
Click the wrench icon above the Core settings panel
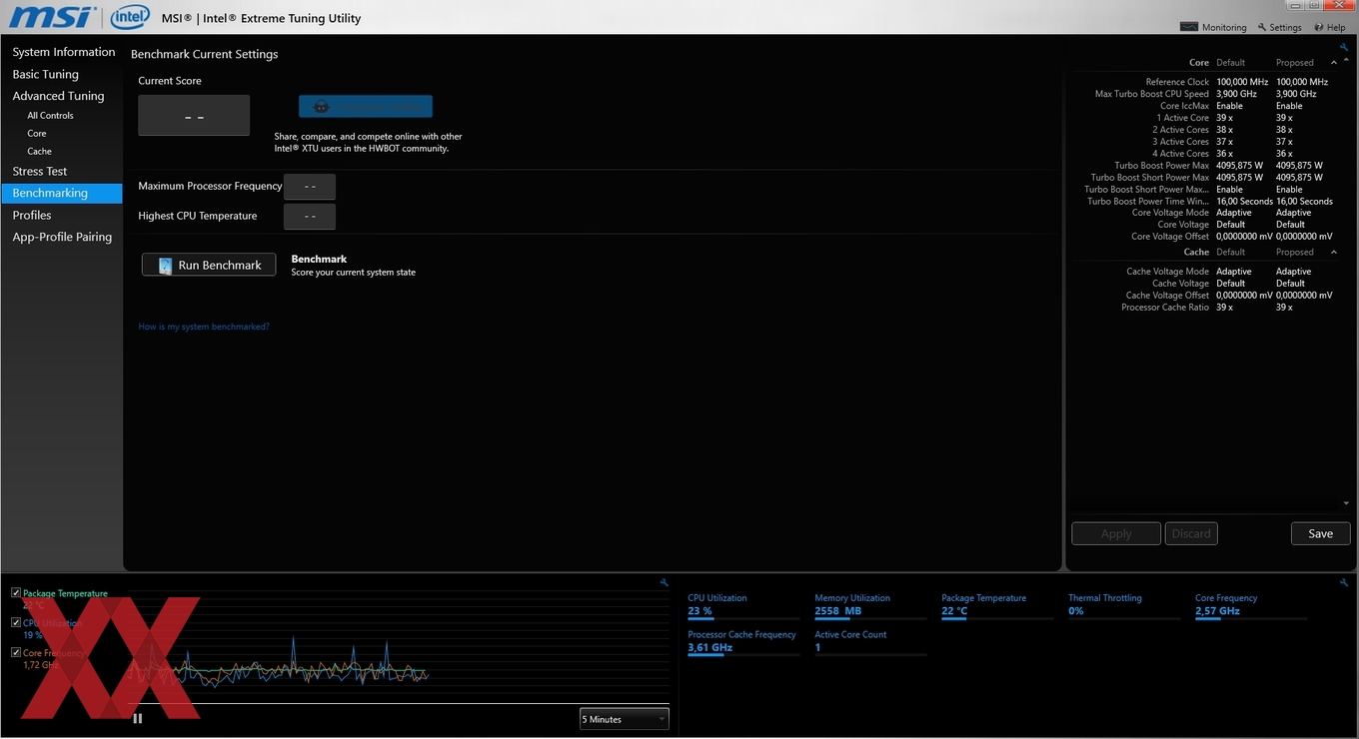coord(1344,47)
